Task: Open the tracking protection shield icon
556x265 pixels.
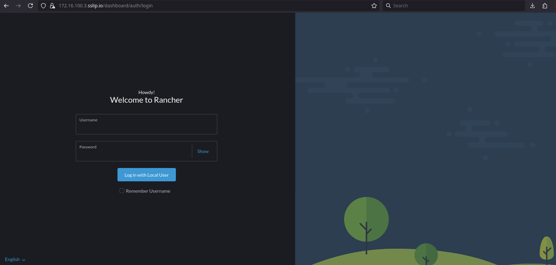Action: (x=43, y=6)
